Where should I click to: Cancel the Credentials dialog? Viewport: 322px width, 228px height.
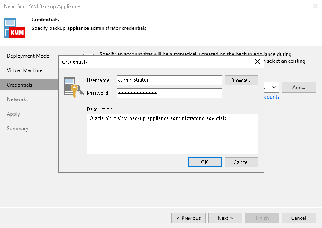pyautogui.click(x=241, y=162)
